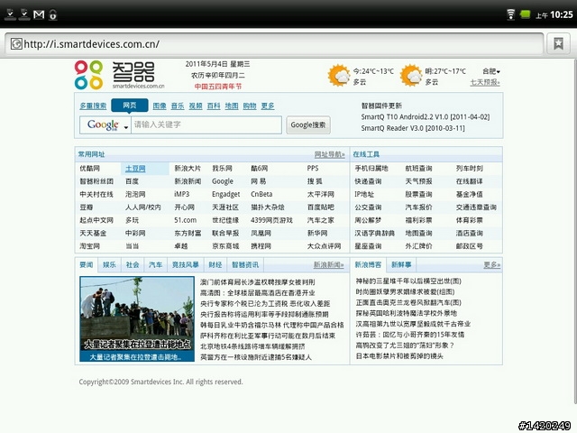Image resolution: width=577 pixels, height=433 pixels.
Task: Select the 视频 search tab
Action: coord(196,106)
